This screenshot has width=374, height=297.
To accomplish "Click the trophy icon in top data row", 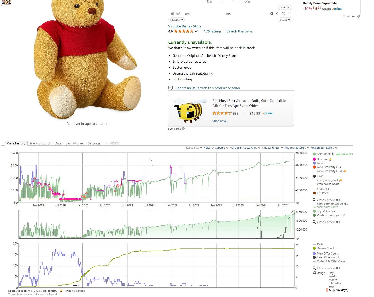I will [x=245, y=2].
